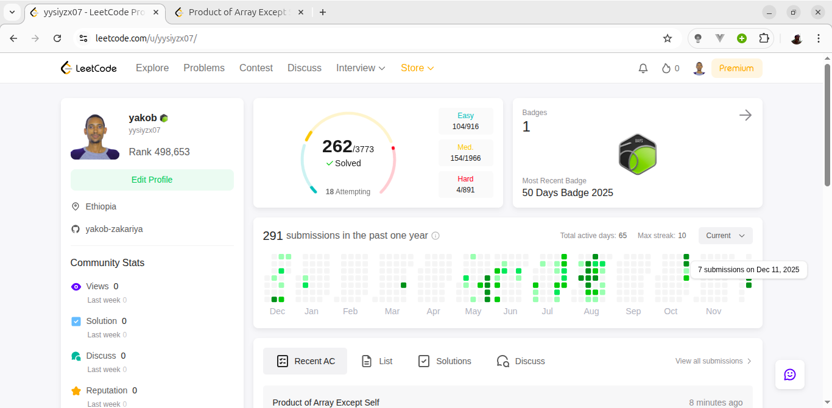Click the submissions info circle icon
The height and width of the screenshot is (408, 832).
click(435, 236)
